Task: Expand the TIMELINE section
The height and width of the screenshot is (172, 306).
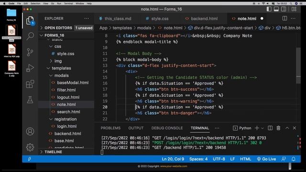Action: point(66,152)
